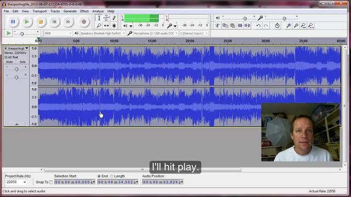The width and height of the screenshot is (351, 197).
Task: Click the Redo arrow icon
Action: [265, 26]
